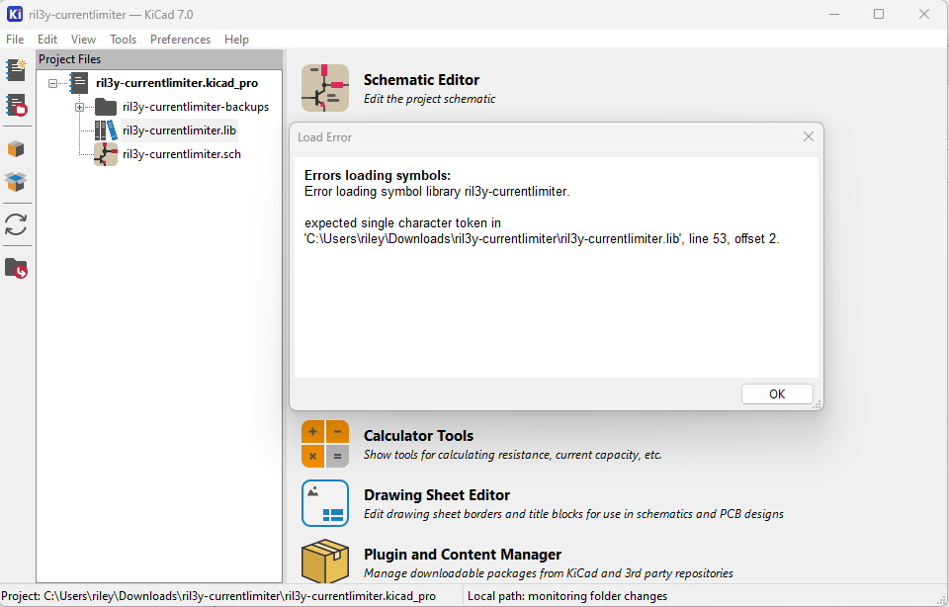Click the Plugin and Content Manager title

[463, 555]
